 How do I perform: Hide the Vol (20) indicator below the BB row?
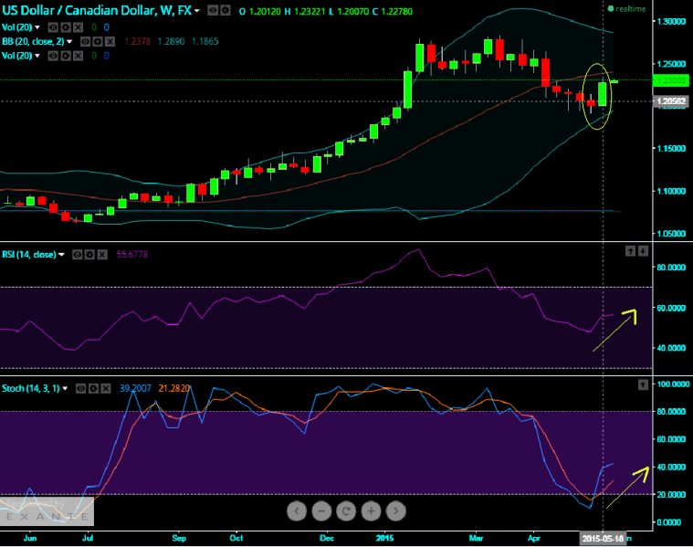[x=53, y=56]
